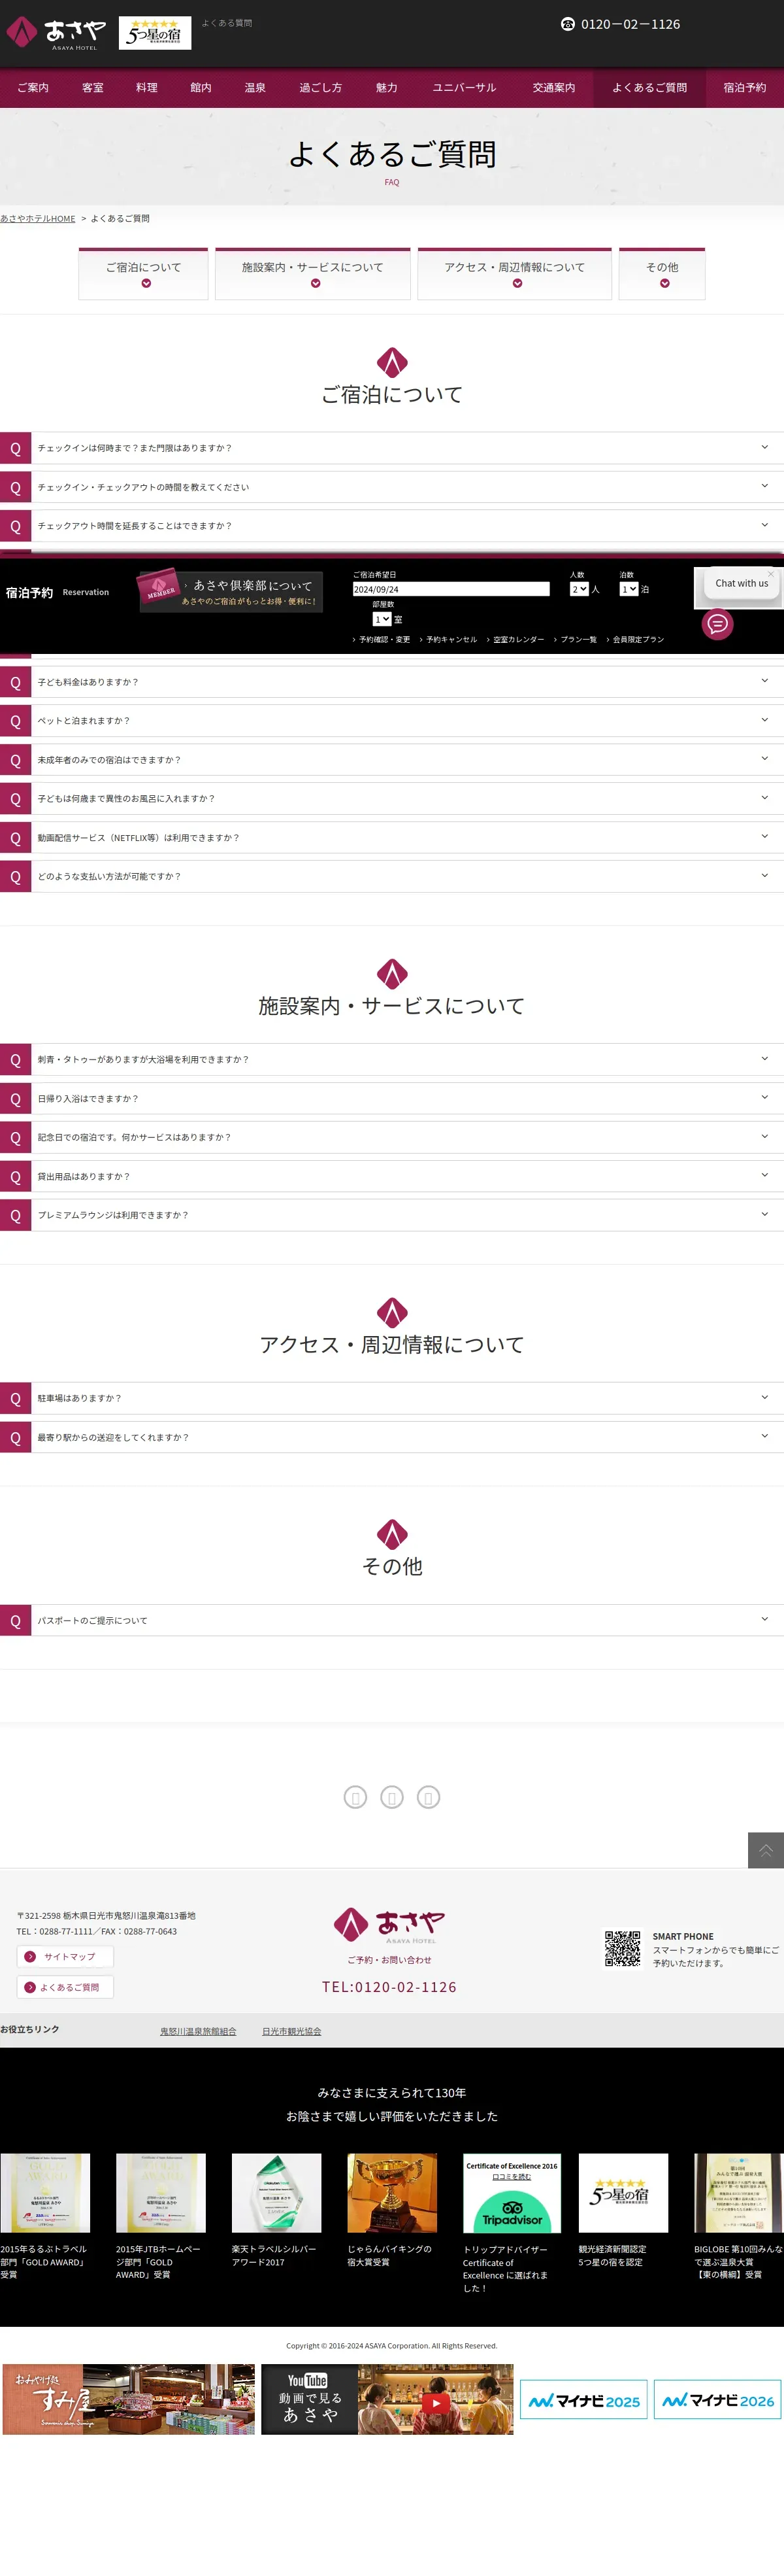Screen dimensions: 784x2576
Task: Open the chat bubble icon
Action: coord(717,624)
